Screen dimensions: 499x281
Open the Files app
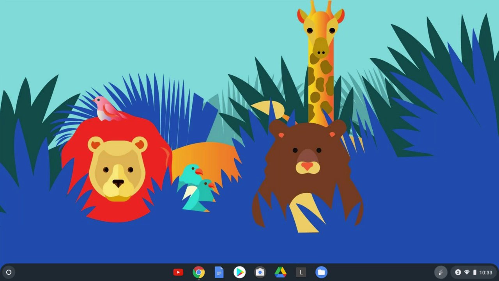[x=321, y=272]
